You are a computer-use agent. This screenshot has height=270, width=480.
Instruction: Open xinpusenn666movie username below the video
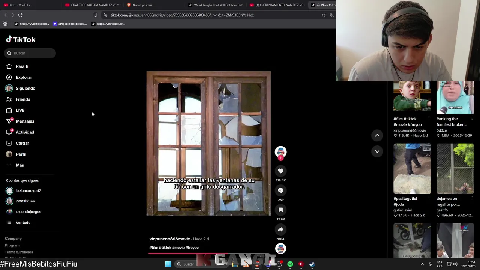[169, 239]
